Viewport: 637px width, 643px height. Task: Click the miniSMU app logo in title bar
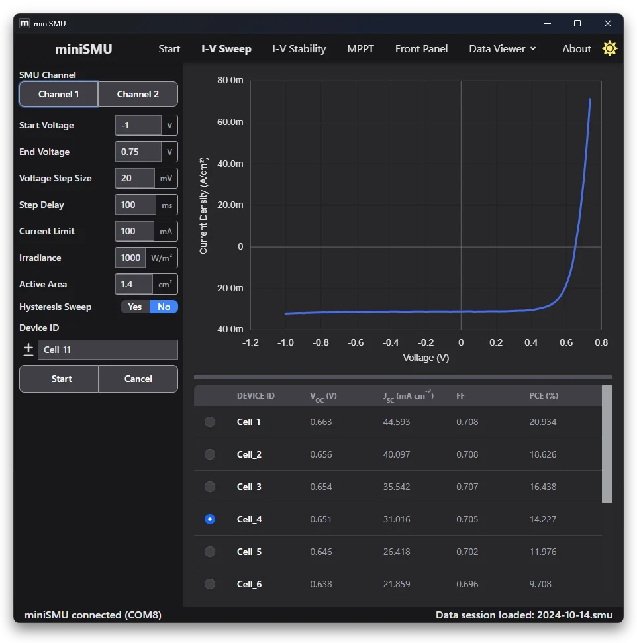(24, 23)
